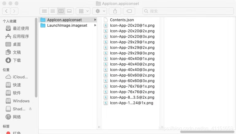
Task: Open the gear action menu
Action: [x=100, y=11]
